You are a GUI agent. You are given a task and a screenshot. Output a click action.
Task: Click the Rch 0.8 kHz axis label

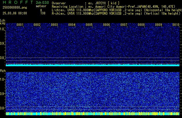point(2,108)
